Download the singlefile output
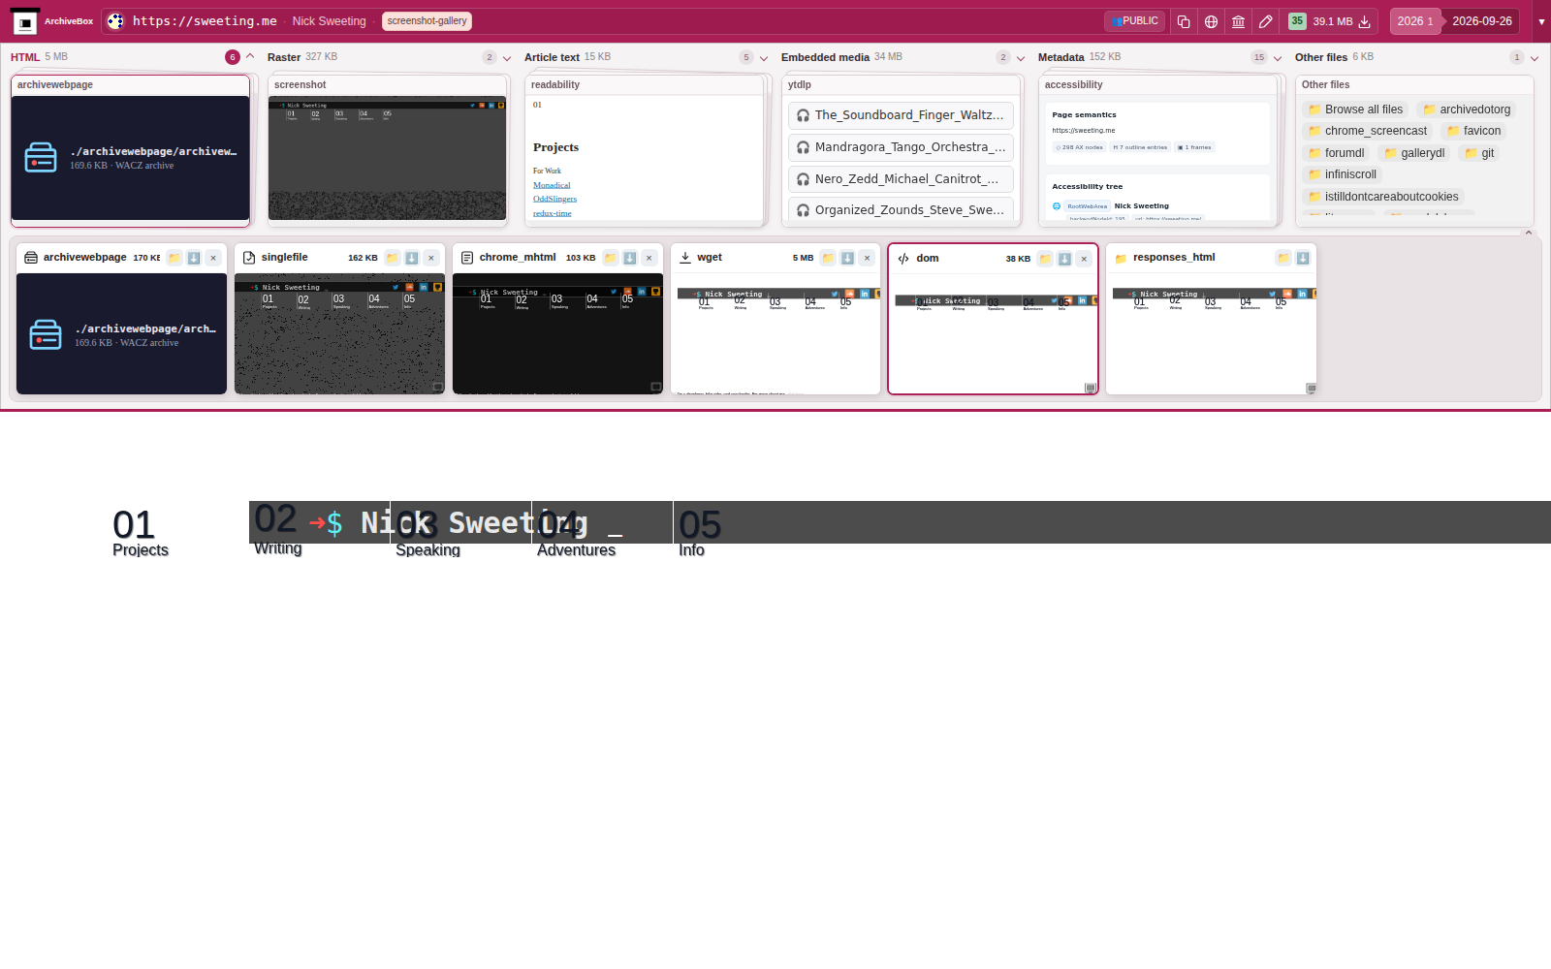 click(x=412, y=258)
